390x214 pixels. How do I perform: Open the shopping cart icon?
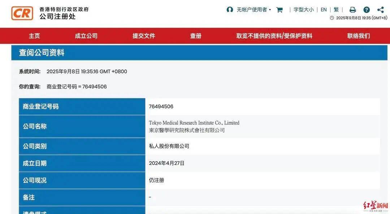279,10
